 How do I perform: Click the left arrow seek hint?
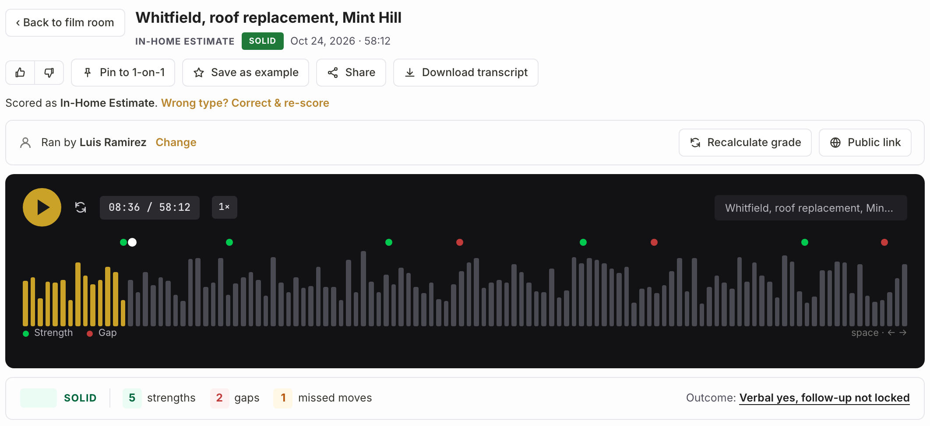(891, 333)
